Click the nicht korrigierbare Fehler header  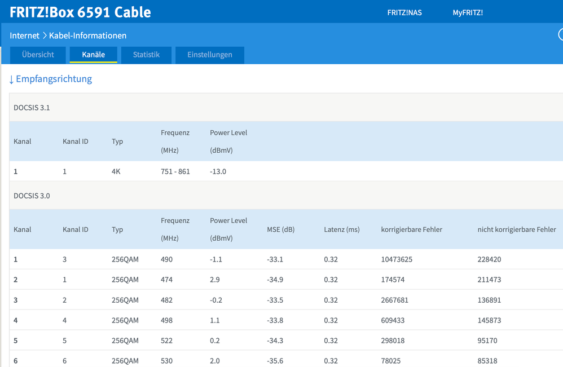(517, 229)
